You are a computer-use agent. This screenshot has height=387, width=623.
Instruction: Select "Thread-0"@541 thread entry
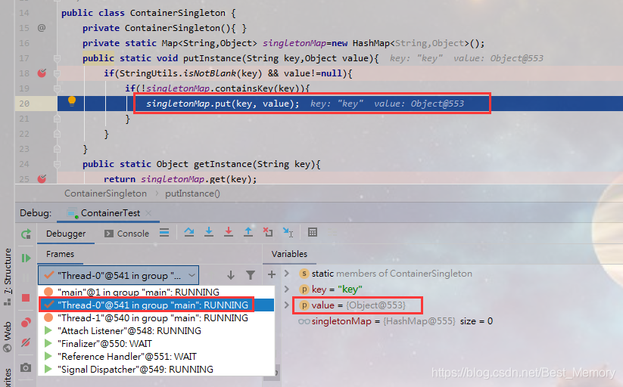[x=156, y=305]
